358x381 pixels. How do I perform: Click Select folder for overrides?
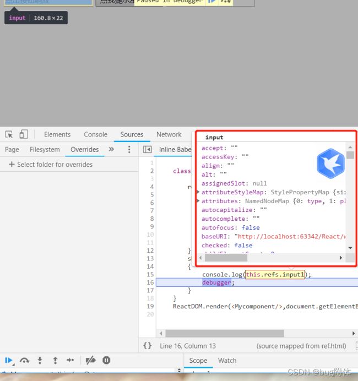click(x=51, y=165)
